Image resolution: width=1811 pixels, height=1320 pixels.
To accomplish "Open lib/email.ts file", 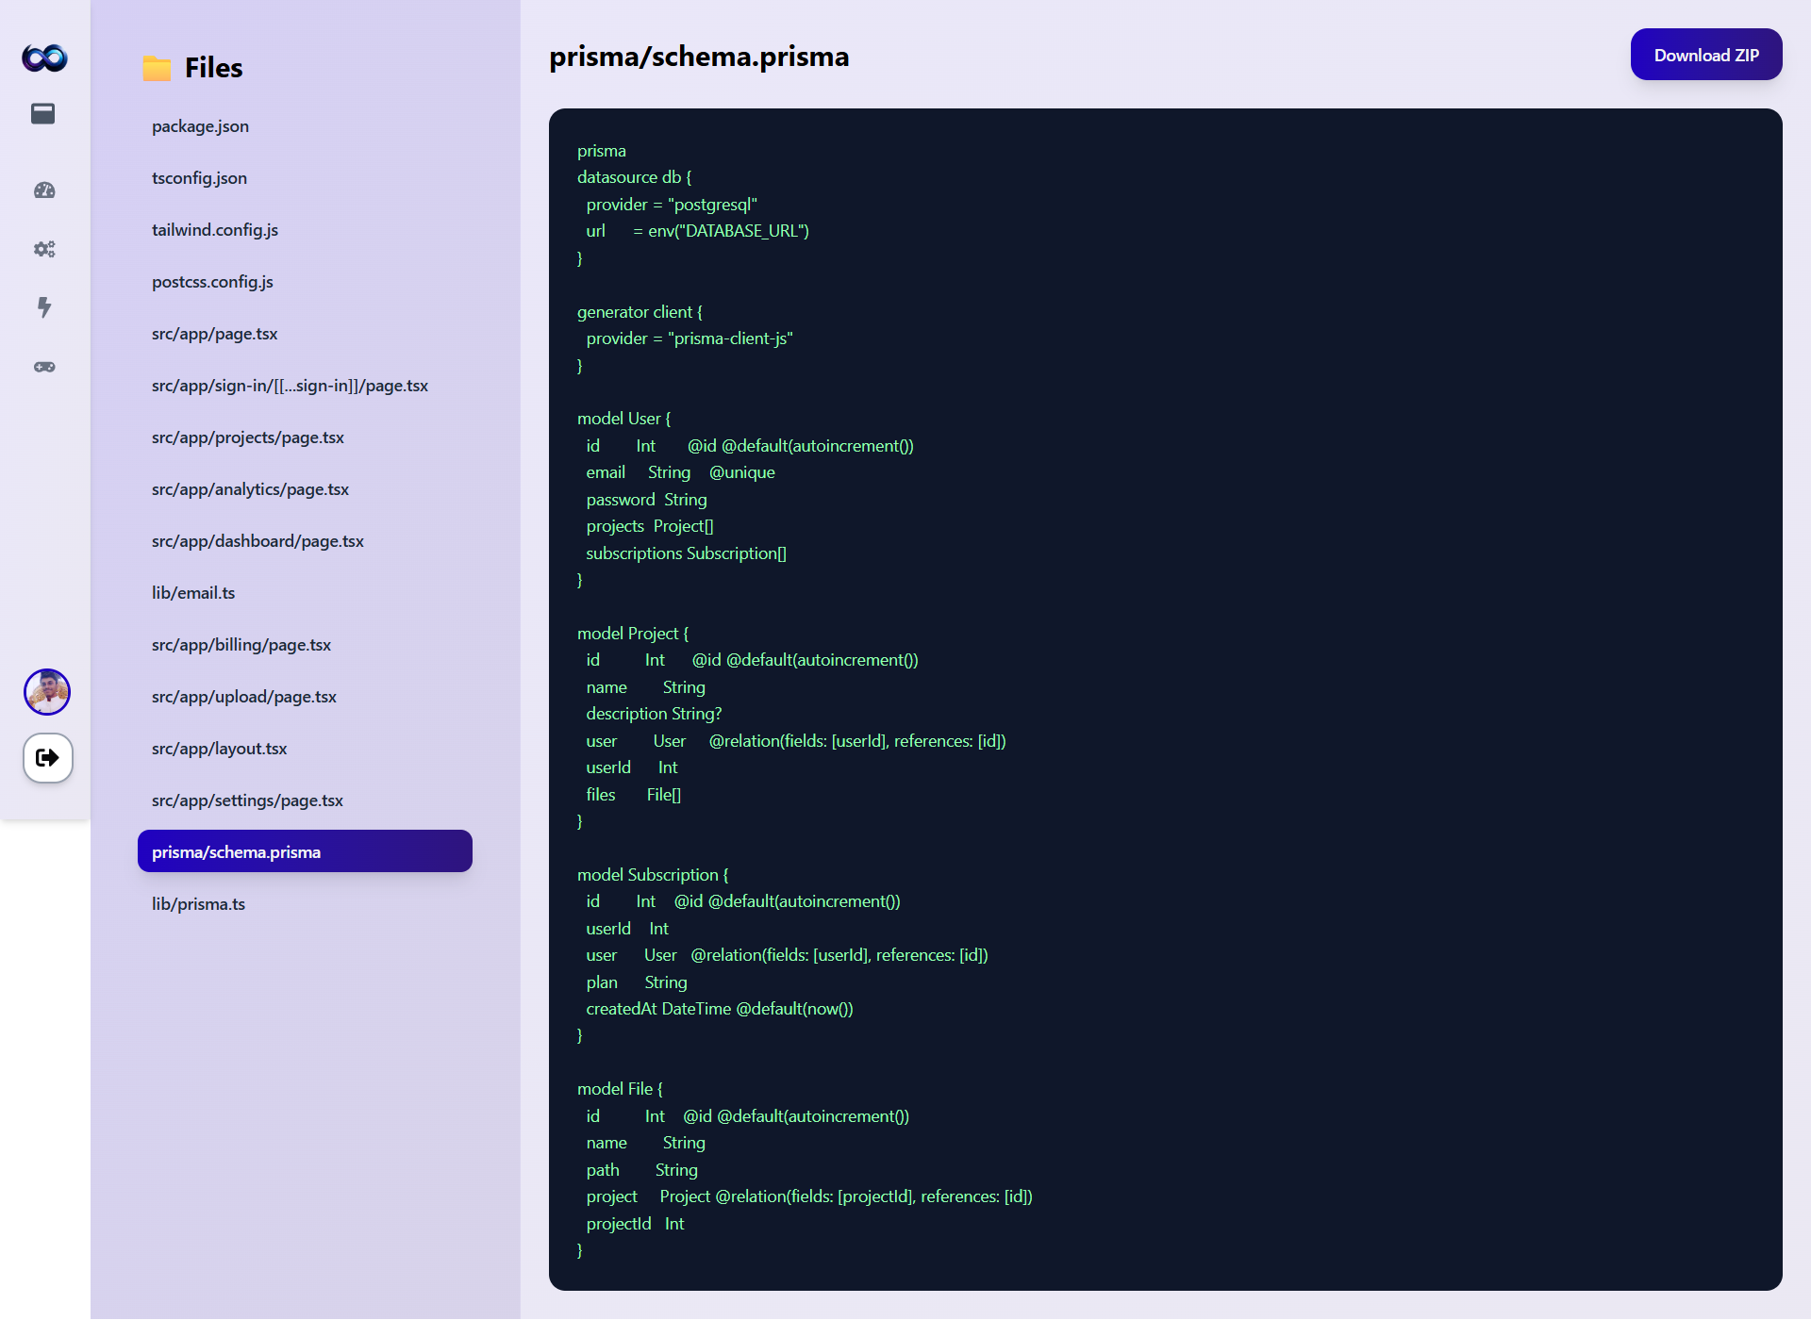I will pyautogui.click(x=193, y=593).
